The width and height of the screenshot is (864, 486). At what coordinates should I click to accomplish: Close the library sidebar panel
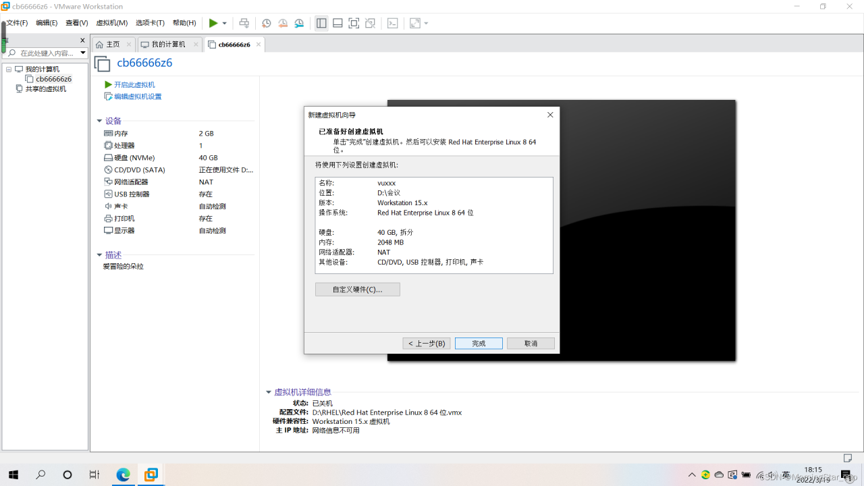[82, 40]
